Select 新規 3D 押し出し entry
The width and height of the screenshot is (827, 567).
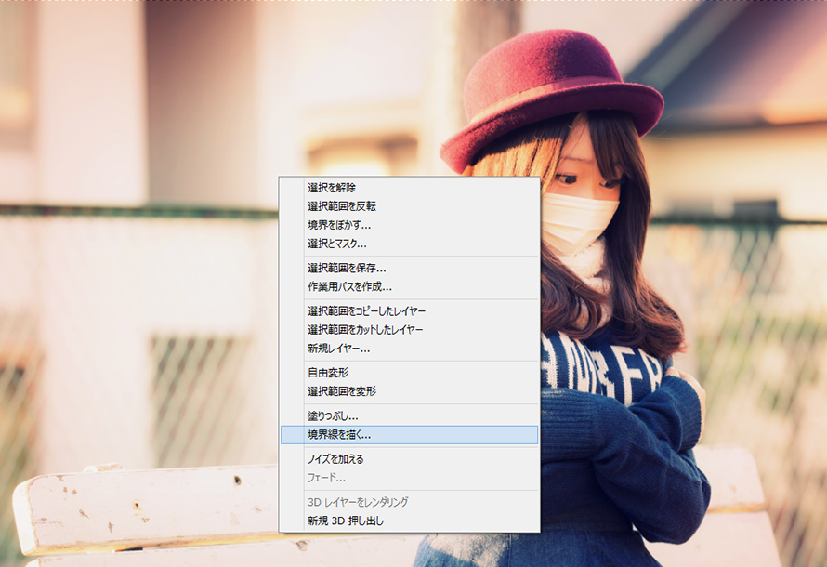[409, 521]
